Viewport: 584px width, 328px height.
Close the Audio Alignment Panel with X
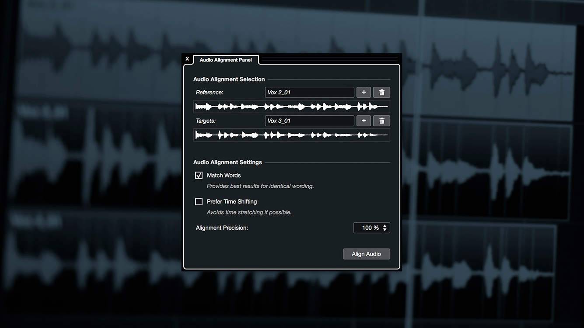[x=187, y=59]
